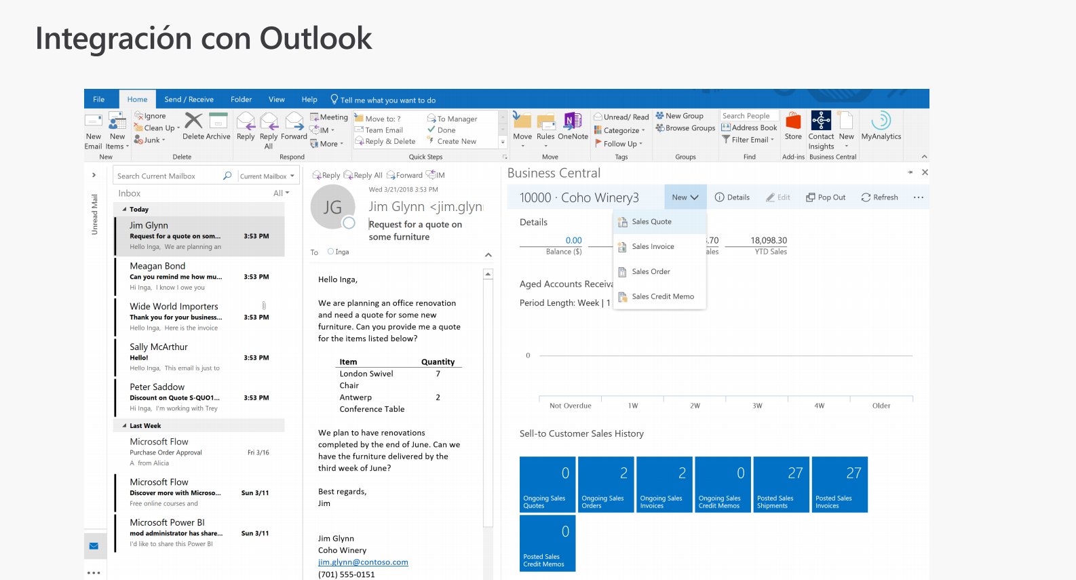Choose Sales Order in dropdown list

coord(660,271)
